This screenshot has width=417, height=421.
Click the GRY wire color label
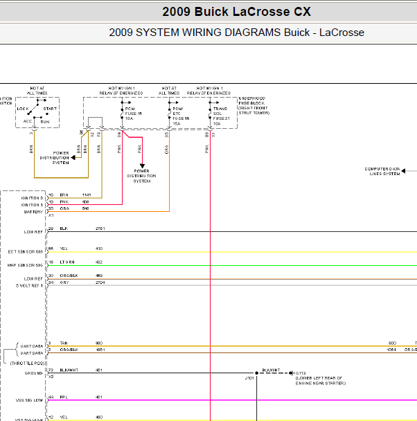click(x=64, y=283)
